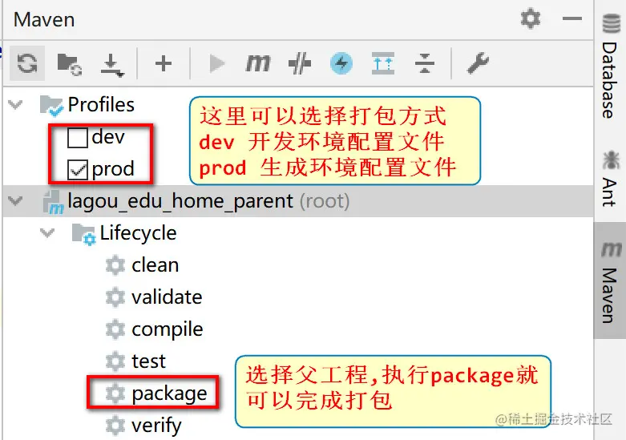
Task: Click Download Sources and Documentation icon
Action: pyautogui.click(x=111, y=64)
